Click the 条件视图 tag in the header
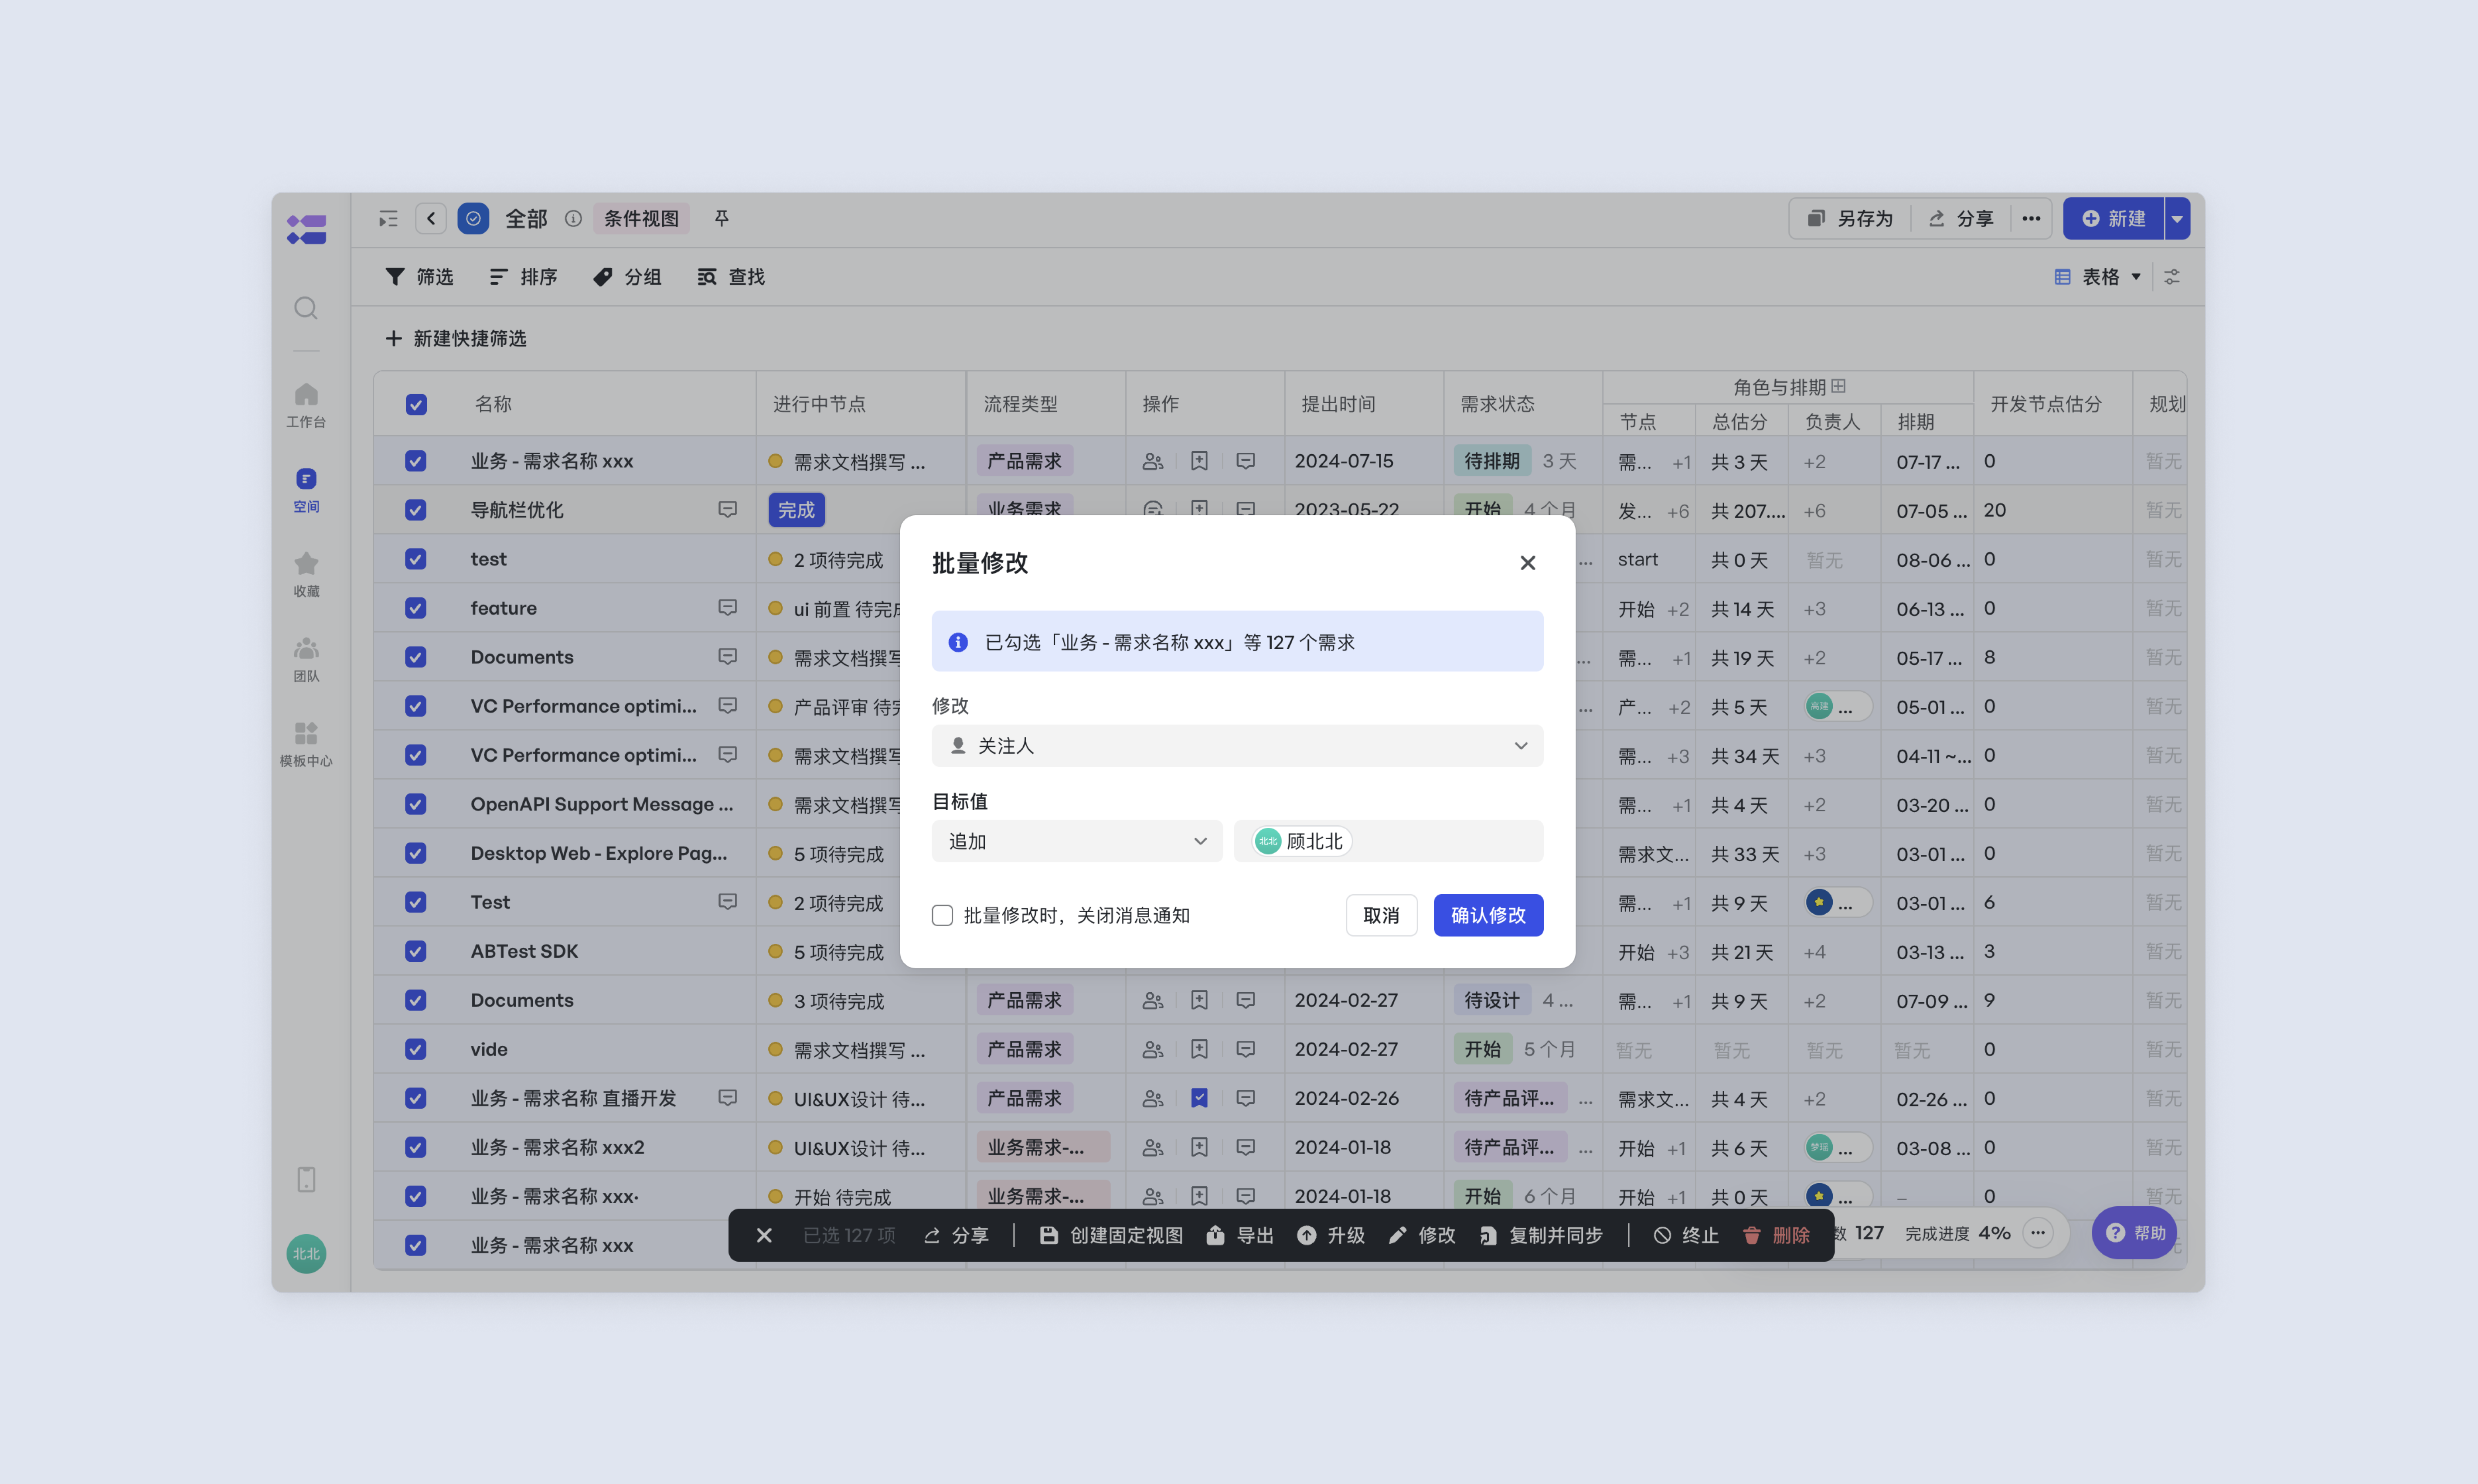The height and width of the screenshot is (1484, 2478). (641, 218)
